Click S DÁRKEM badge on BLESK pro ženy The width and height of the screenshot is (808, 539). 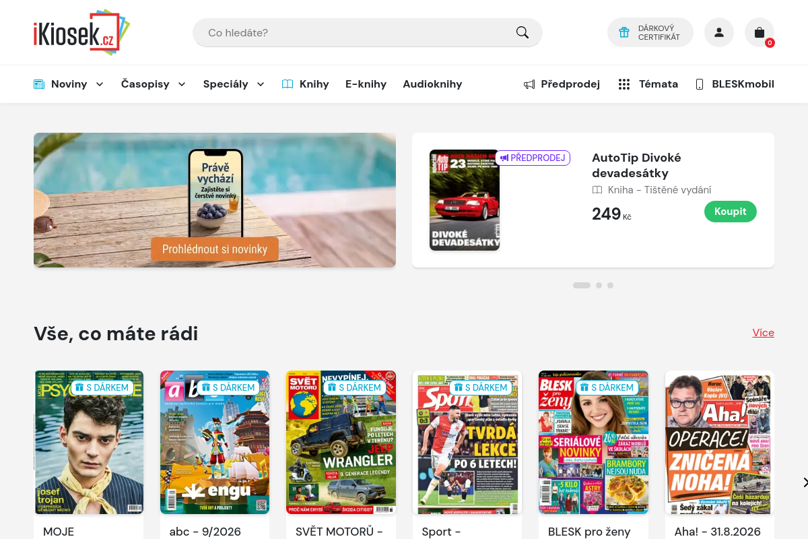click(607, 387)
